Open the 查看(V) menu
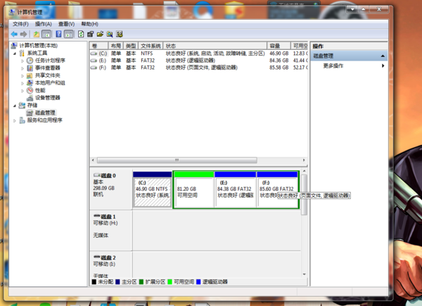The image size is (422, 306). pos(66,24)
